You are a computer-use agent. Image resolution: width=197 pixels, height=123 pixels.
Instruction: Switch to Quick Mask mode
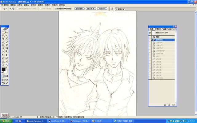[6, 76]
